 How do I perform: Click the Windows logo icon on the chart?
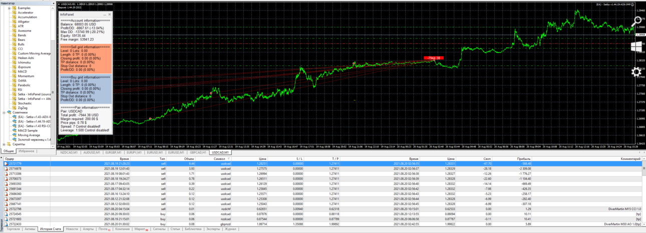[637, 46]
